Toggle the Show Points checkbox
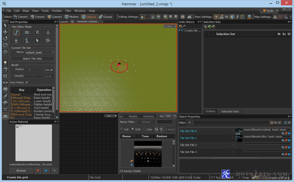294x182 pixels. pos(27,82)
